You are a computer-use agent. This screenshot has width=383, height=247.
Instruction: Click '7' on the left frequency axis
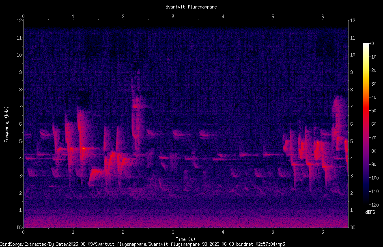(x=20, y=107)
